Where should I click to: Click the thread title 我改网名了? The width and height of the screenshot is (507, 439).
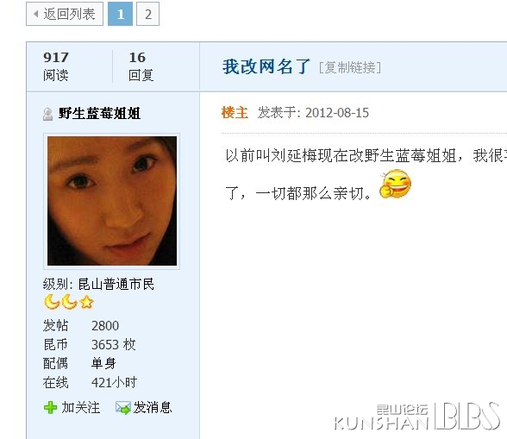(x=266, y=66)
